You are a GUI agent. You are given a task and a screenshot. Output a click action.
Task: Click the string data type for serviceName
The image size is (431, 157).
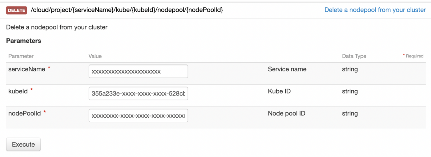350,69
